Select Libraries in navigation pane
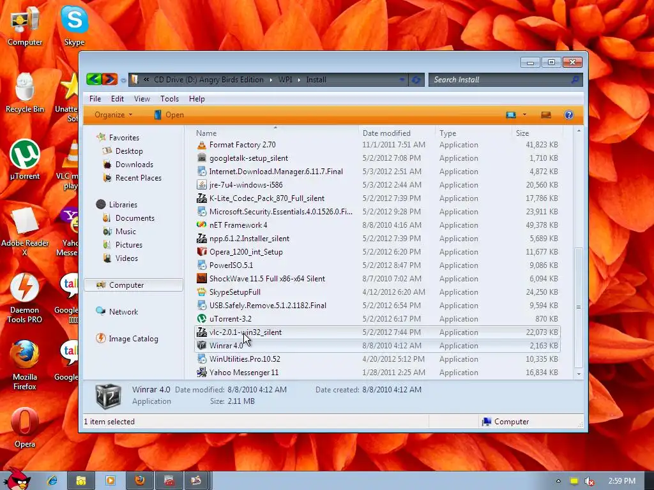This screenshot has width=654, height=490. tap(123, 205)
